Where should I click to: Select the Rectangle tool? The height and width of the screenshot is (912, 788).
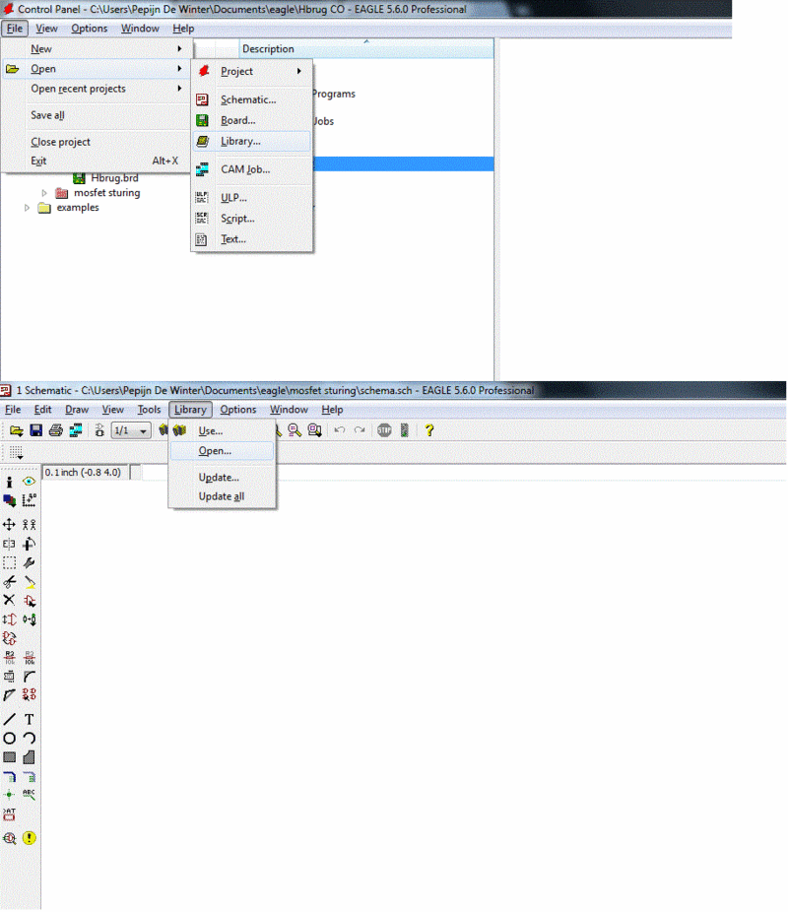[9, 757]
